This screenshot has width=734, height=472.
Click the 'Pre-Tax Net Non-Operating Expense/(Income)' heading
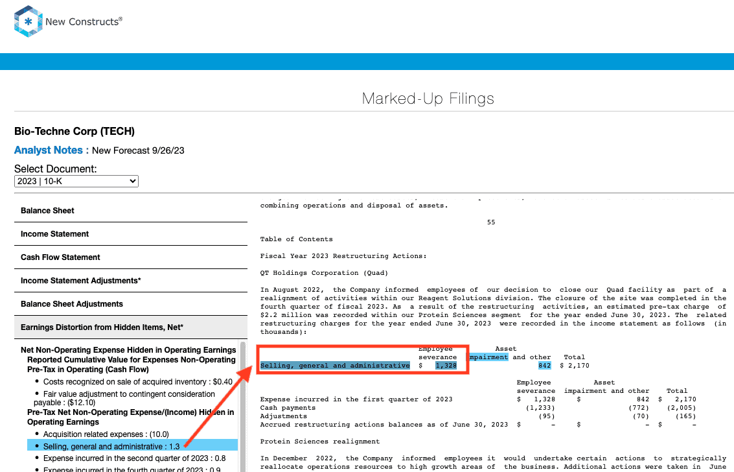(131, 417)
